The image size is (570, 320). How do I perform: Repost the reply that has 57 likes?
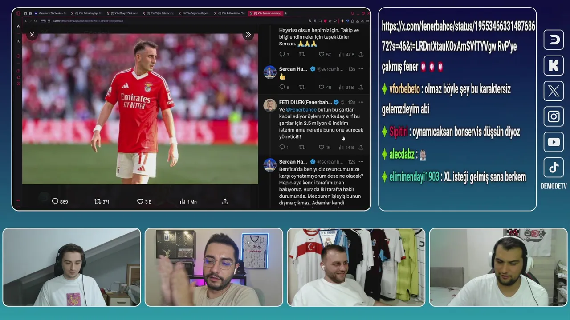click(x=301, y=54)
